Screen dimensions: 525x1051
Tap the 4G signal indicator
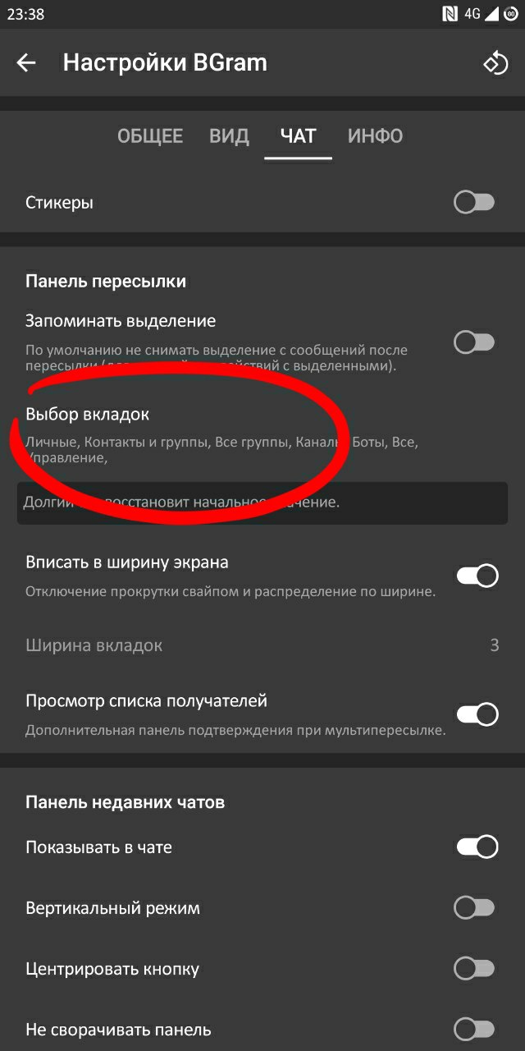click(x=481, y=14)
